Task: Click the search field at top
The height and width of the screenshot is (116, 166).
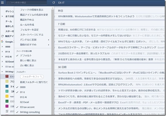Action: click(x=26, y=3)
